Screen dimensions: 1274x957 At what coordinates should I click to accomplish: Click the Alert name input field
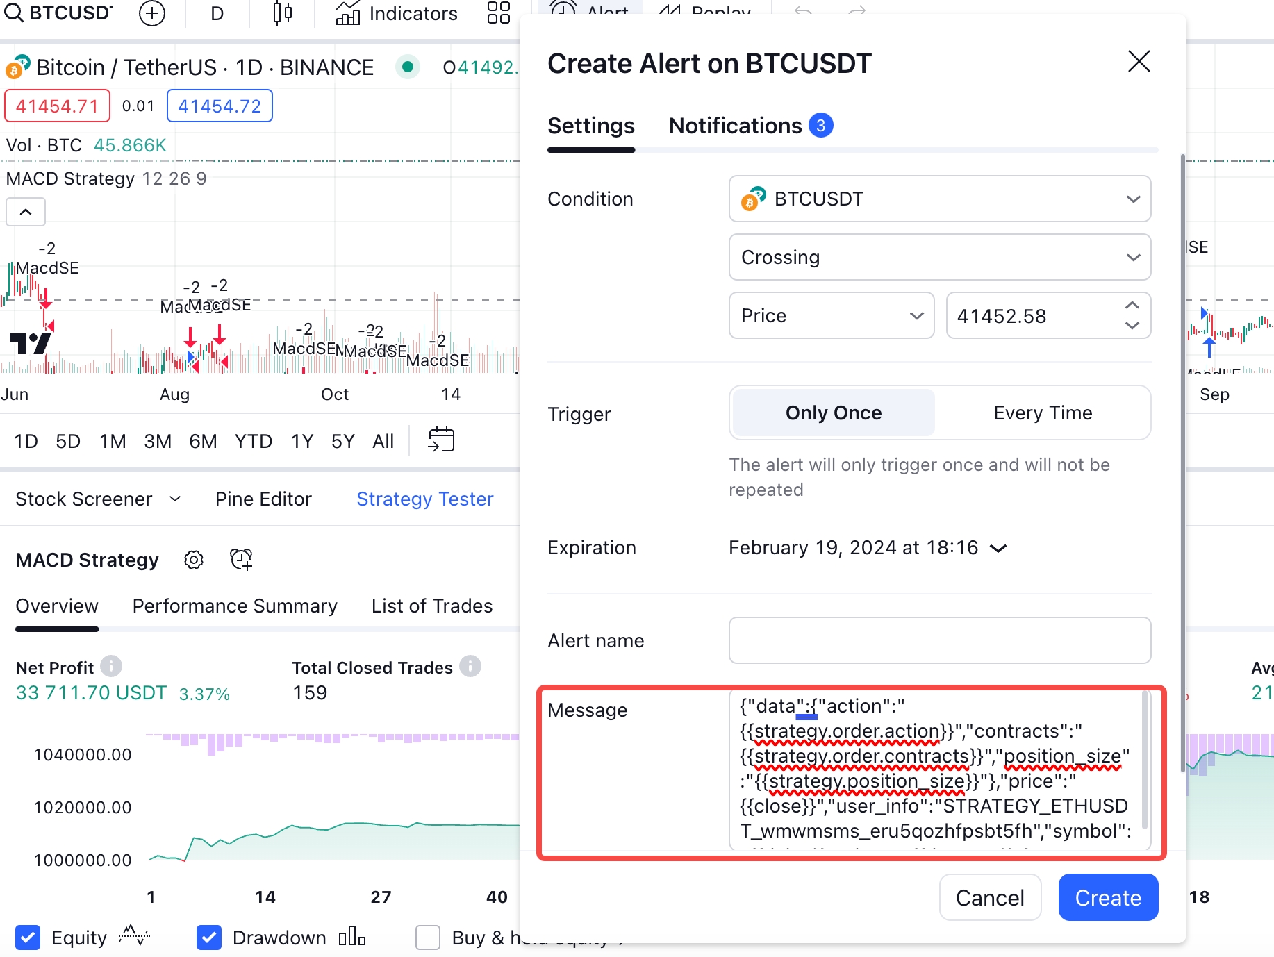(939, 640)
